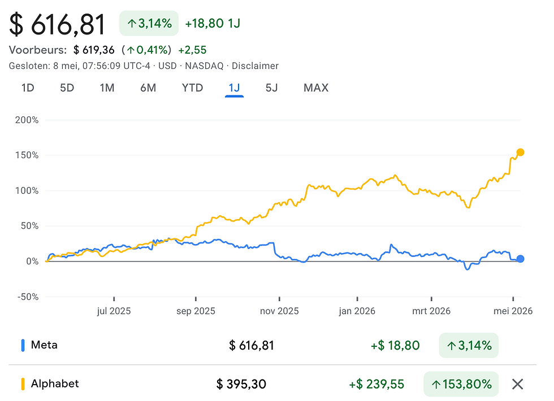Select the Alphabet row label

55,383
